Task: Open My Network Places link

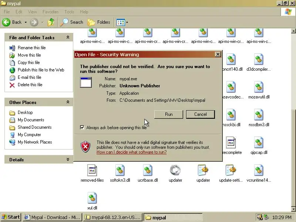Action: click(x=35, y=142)
